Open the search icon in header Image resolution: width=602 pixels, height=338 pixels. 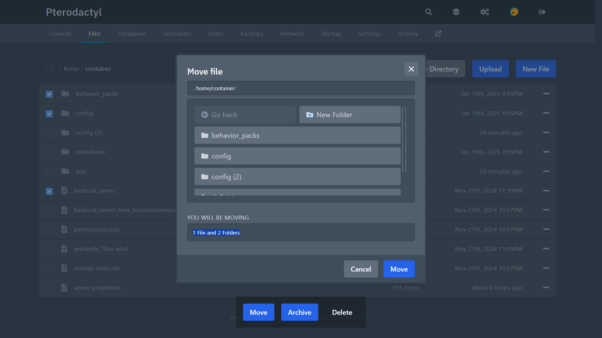point(428,12)
